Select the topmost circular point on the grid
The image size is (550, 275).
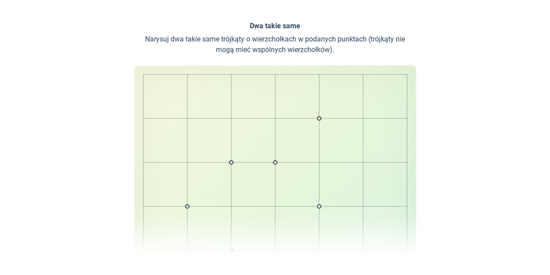[319, 118]
